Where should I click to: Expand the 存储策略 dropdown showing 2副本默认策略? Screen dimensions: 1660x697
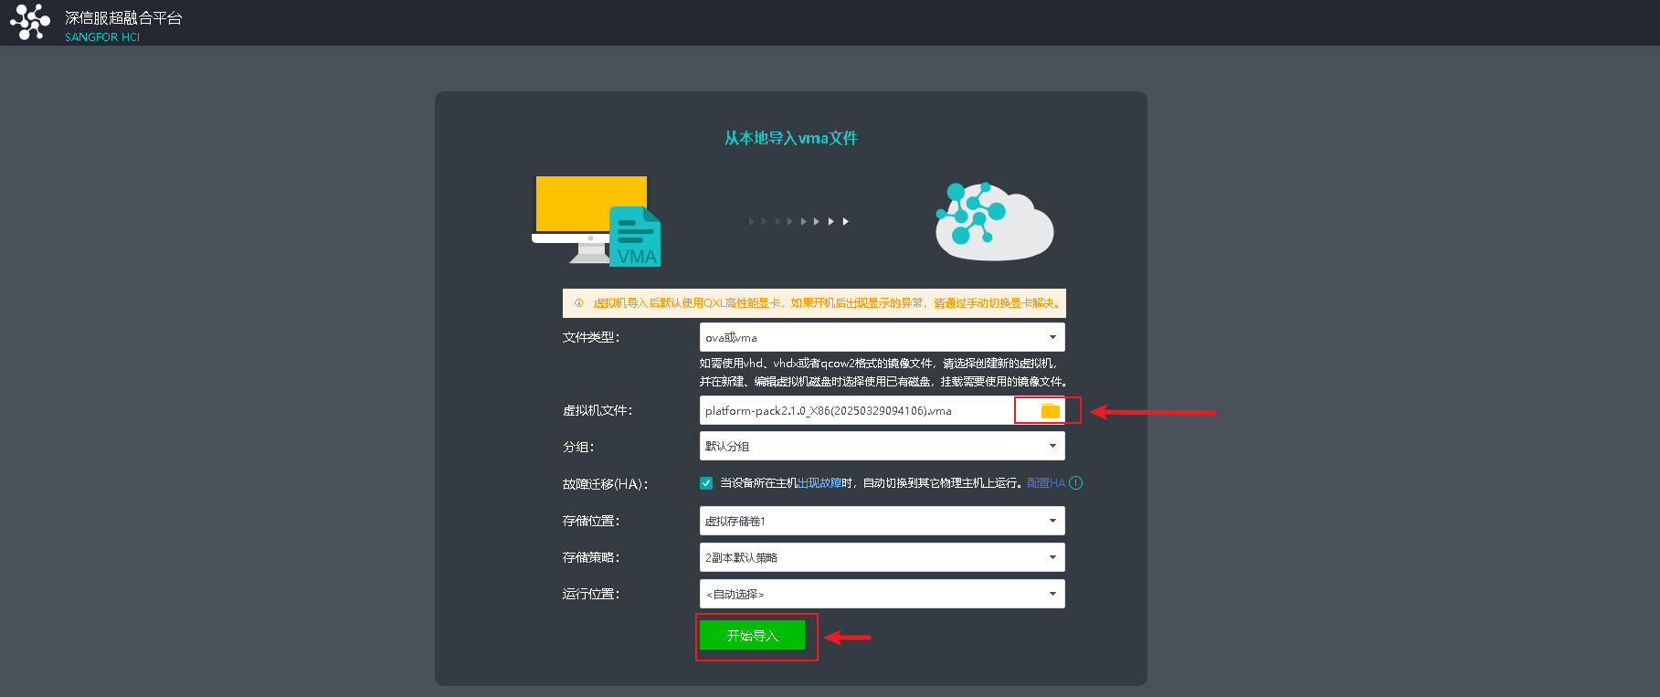tap(882, 557)
